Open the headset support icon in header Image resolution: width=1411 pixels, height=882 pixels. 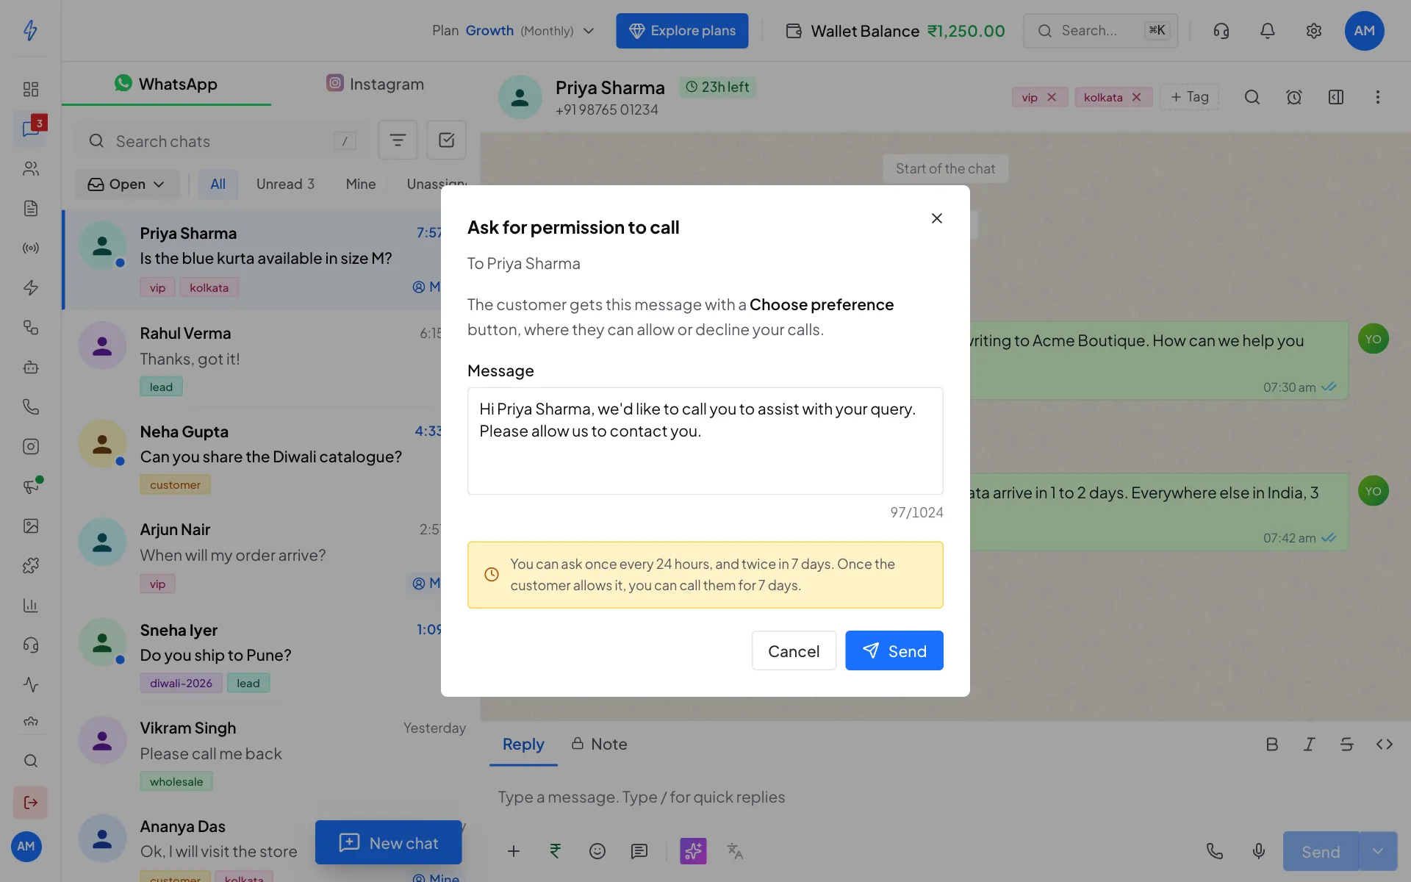click(1221, 31)
